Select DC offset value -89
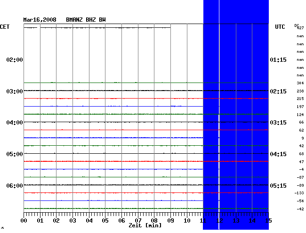The width and height of the screenshot is (306, 233). point(300,185)
